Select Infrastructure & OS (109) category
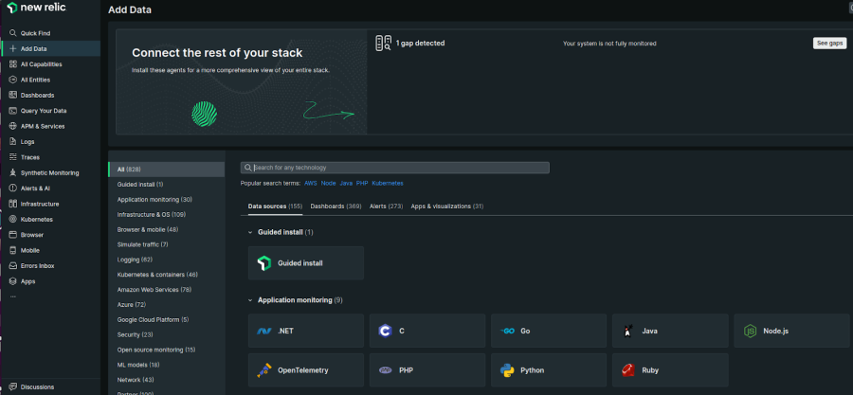This screenshot has height=395, width=853. pos(167,215)
